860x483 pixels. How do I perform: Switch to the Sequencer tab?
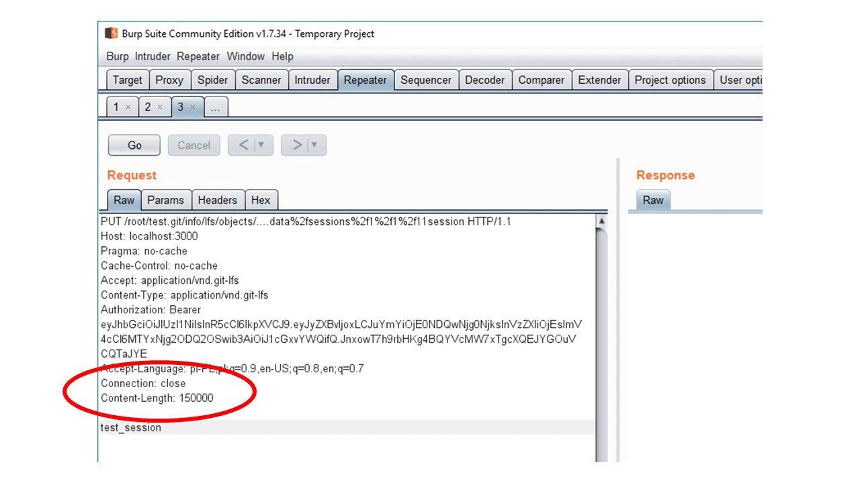426,80
